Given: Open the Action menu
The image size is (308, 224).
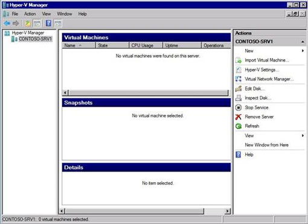Looking at the screenshot, I should [x=30, y=14].
